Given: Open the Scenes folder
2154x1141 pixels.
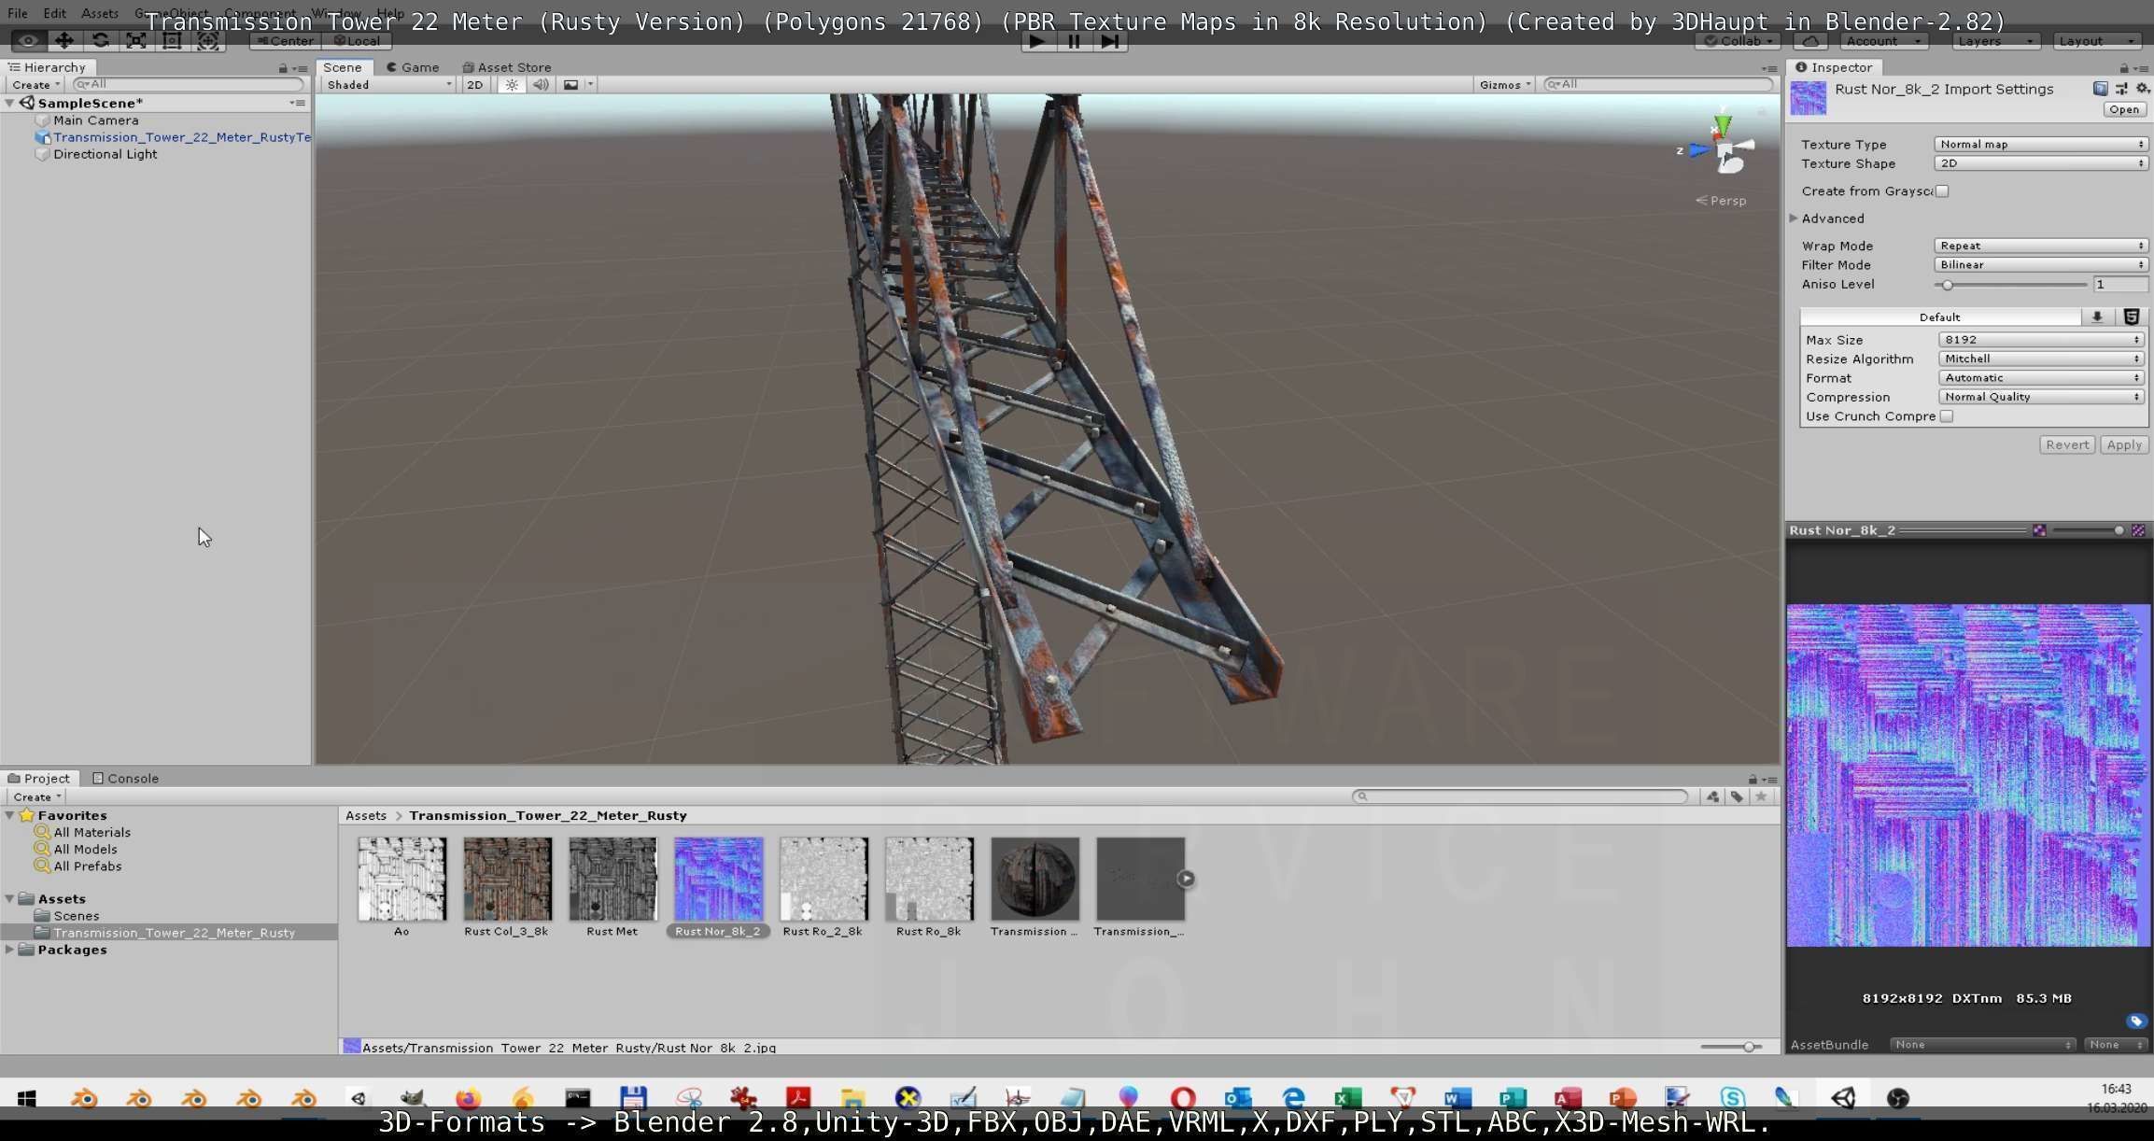Looking at the screenshot, I should [76, 916].
